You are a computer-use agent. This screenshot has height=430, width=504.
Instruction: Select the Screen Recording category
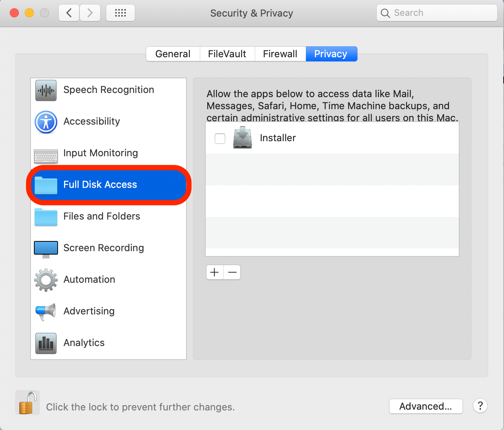(x=104, y=248)
